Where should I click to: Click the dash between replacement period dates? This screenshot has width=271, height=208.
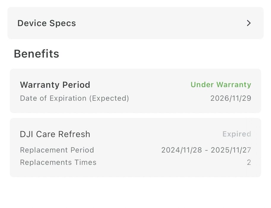(x=206, y=150)
